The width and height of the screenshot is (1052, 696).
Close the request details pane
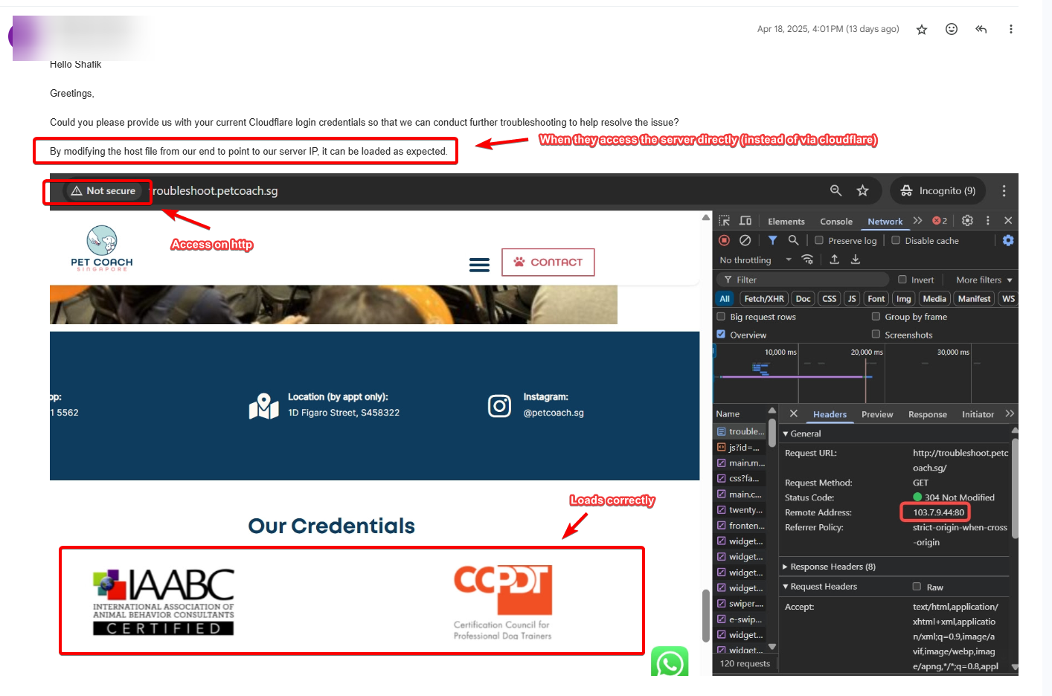point(793,413)
